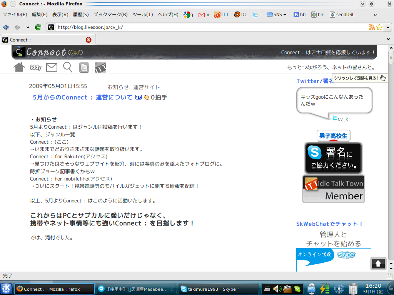Click the vertical scrollbar thumb
This screenshot has width=394, height=295.
(x=391, y=58)
